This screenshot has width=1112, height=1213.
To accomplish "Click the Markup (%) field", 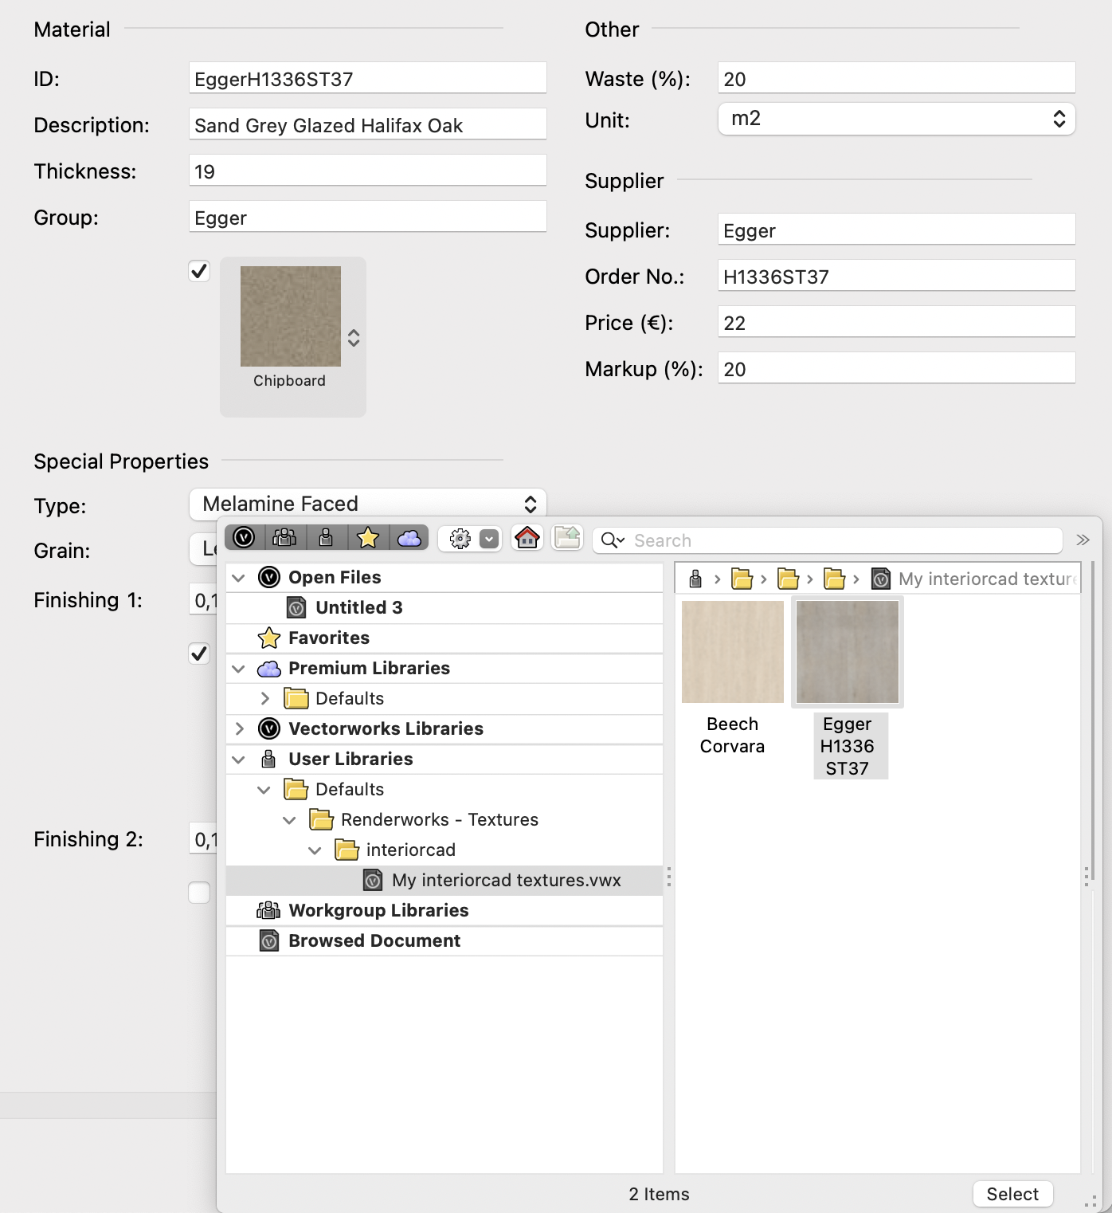I will point(897,368).
